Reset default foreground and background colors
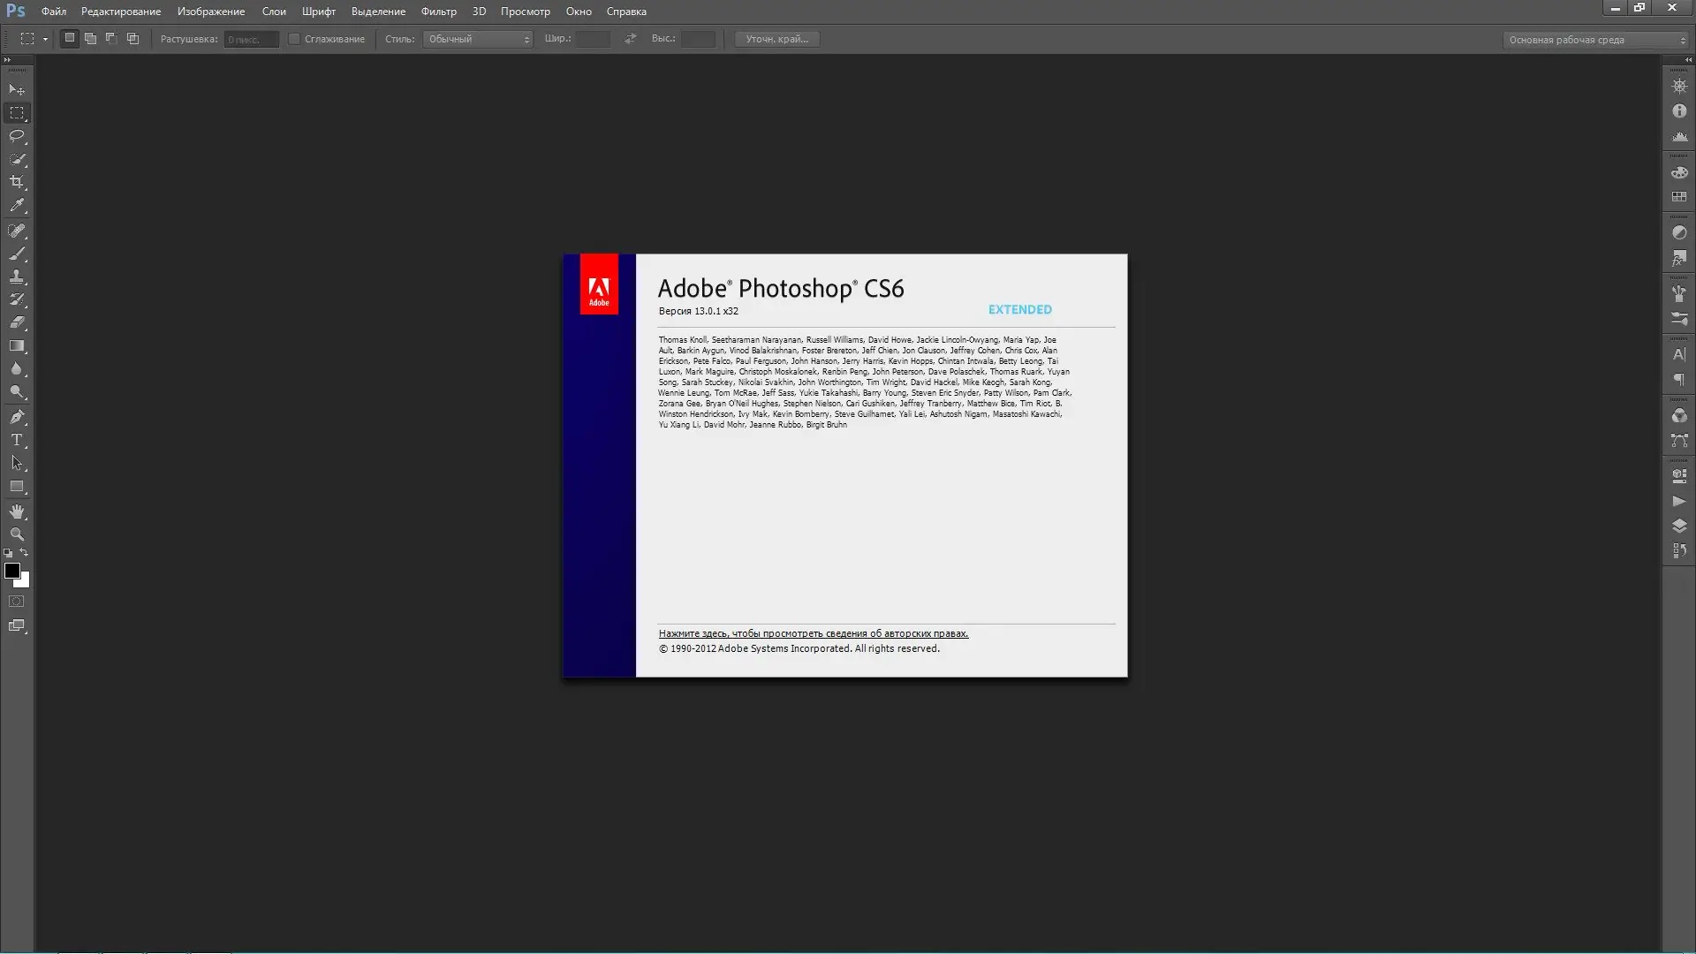Image resolution: width=1696 pixels, height=954 pixels. coord(9,553)
